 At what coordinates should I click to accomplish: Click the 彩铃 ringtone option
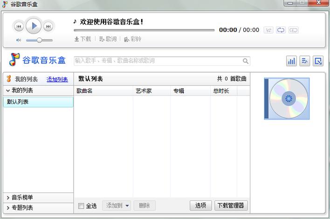click(132, 39)
